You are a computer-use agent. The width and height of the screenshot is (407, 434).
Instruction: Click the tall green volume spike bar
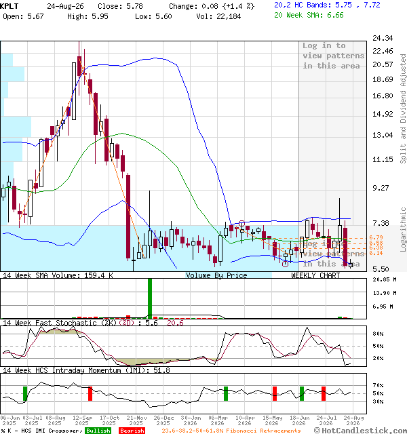tap(150, 298)
